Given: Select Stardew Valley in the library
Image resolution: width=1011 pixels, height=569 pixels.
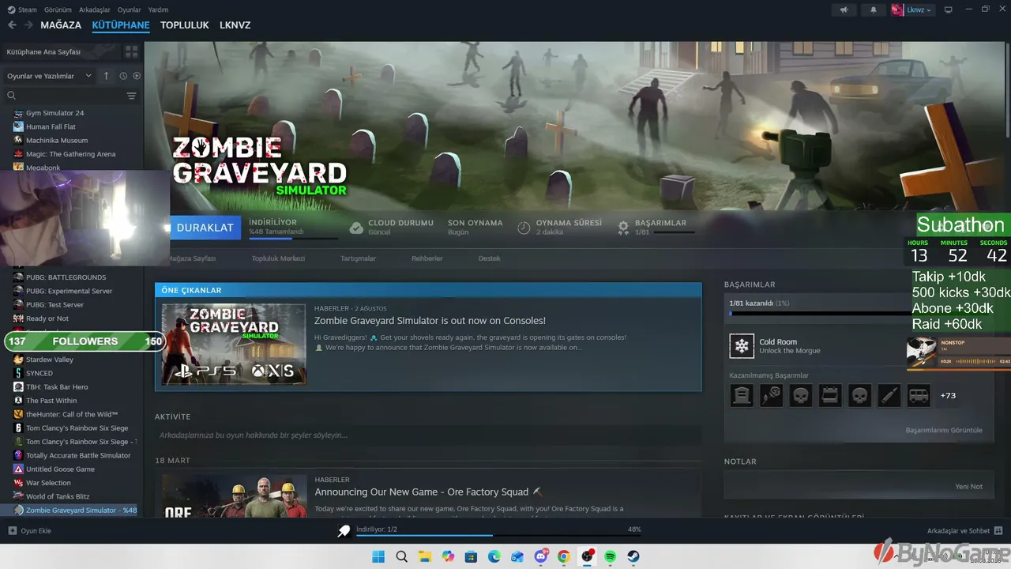Looking at the screenshot, I should (49, 360).
